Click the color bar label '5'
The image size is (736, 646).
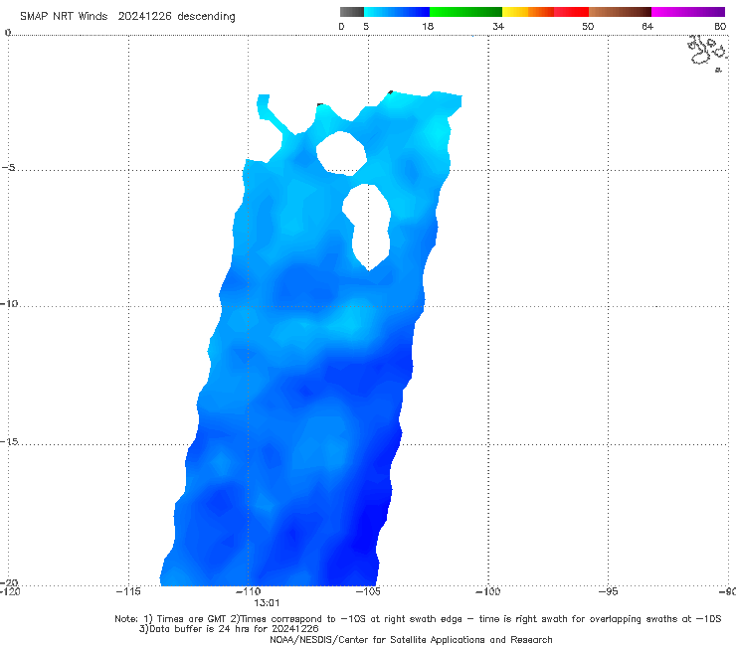366,27
